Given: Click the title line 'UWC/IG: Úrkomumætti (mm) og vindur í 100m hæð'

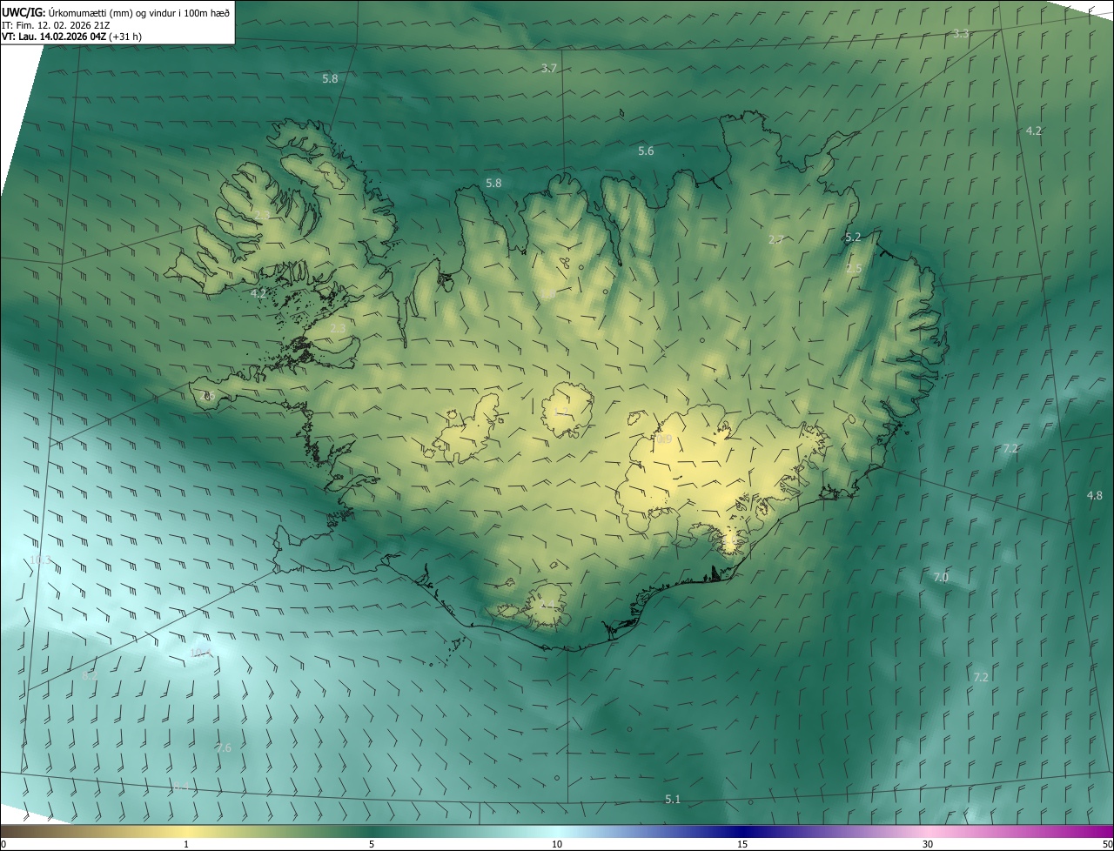Looking at the screenshot, I should tap(116, 12).
